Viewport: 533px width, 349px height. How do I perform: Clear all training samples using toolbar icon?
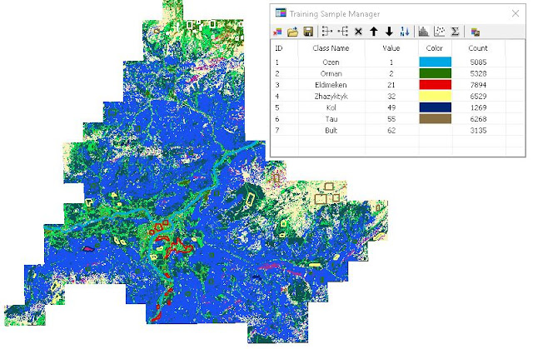(x=277, y=32)
